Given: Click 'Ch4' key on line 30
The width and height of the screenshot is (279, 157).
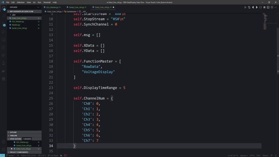Looking at the screenshot, I should coord(87,125).
